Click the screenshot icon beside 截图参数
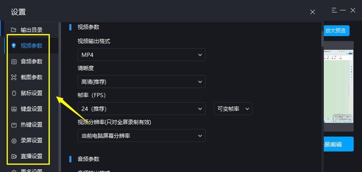Screen dimensions: 362x172 coord(14,77)
